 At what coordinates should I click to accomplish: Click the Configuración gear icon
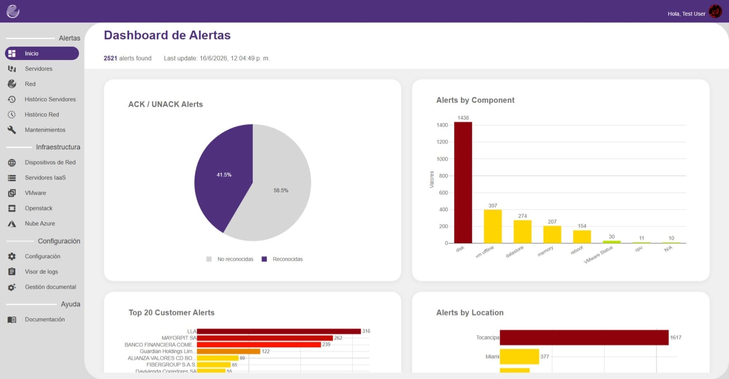tap(12, 257)
